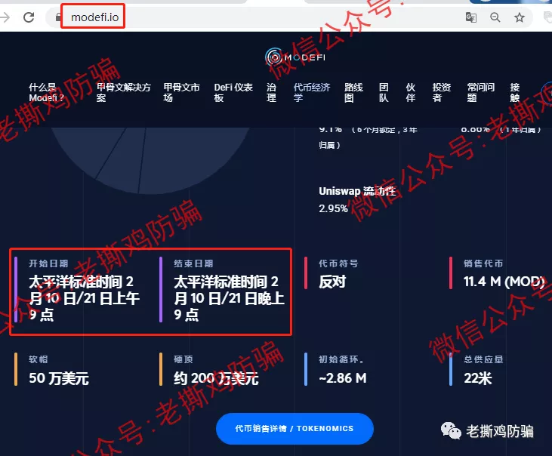Click the 硬顶 label

[183, 359]
